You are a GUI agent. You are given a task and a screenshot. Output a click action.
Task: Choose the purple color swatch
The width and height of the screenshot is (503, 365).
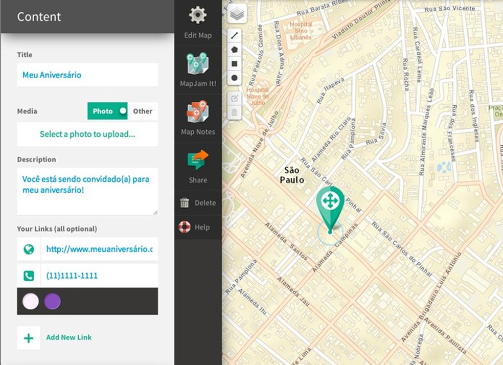52,302
